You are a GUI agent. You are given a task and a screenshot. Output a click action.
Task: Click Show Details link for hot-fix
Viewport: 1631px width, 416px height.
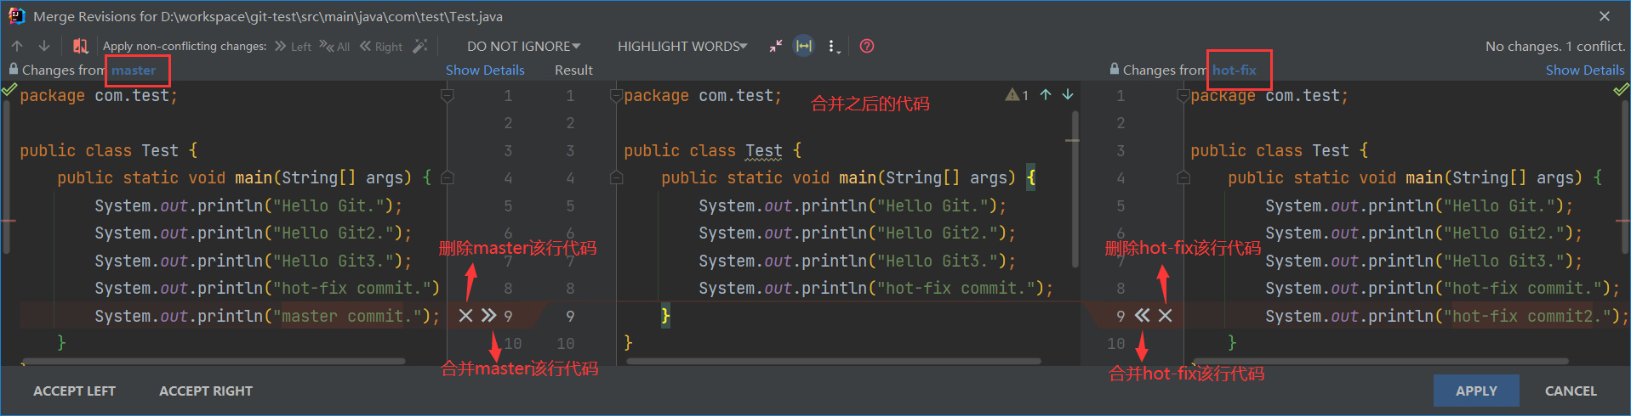1585,70
